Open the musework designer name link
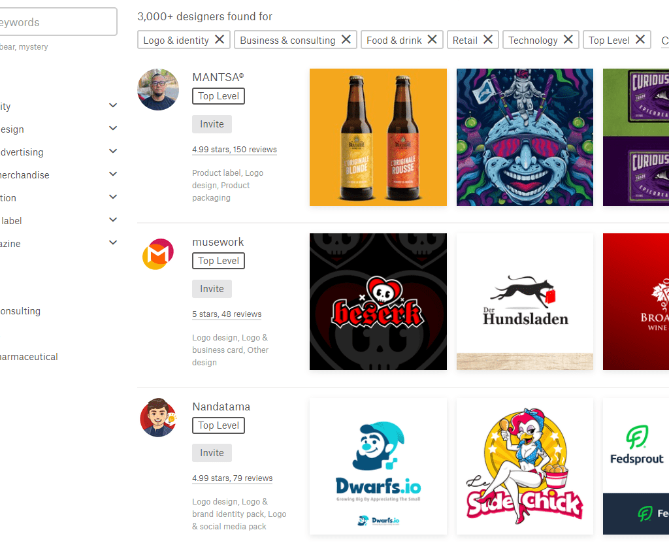Viewport: 669px width, 547px height. pyautogui.click(x=218, y=242)
